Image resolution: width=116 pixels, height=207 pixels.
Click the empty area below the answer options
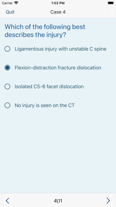click(58, 150)
